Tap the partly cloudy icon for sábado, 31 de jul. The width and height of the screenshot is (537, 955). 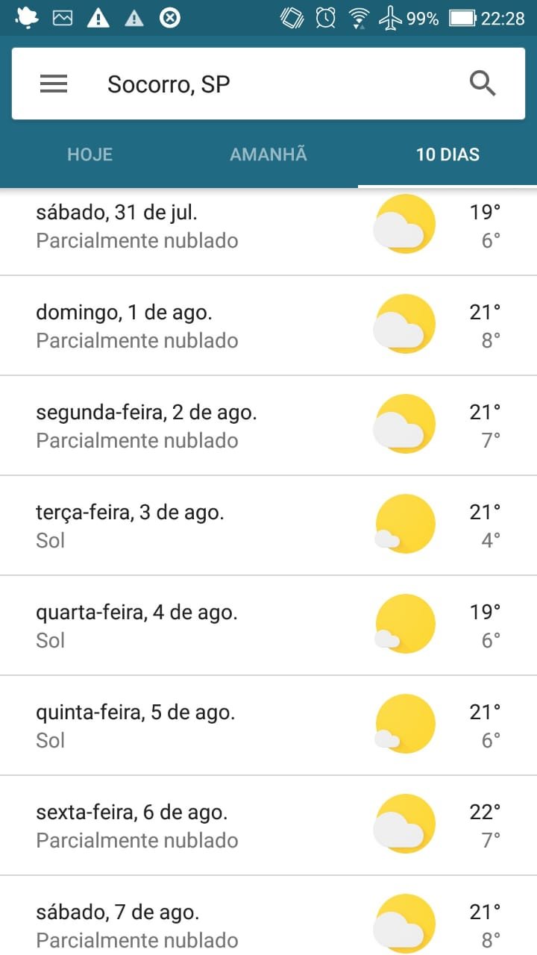pyautogui.click(x=404, y=224)
